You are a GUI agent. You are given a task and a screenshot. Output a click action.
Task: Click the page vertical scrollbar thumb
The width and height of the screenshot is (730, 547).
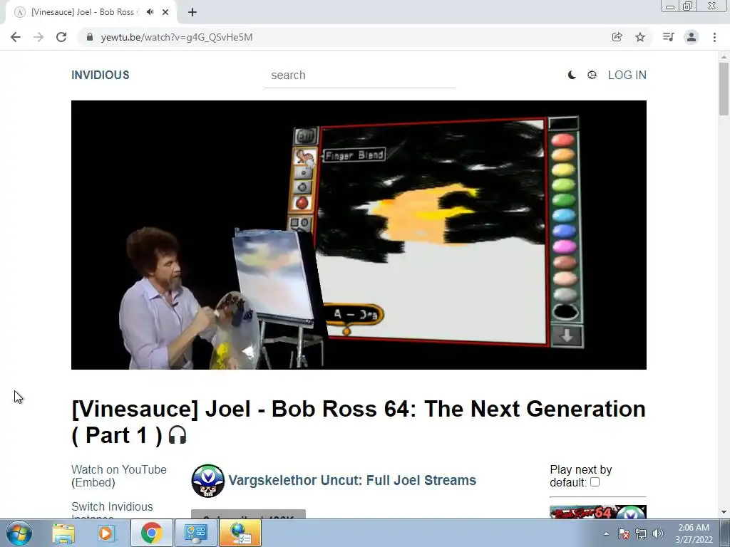coord(724,88)
